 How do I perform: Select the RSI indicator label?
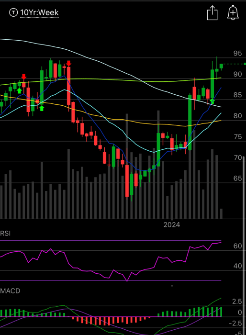pos(5,234)
